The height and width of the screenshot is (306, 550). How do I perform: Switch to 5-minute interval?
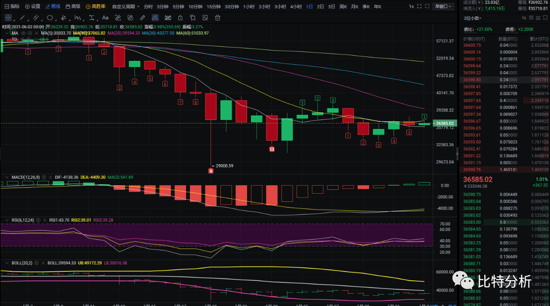(178, 6)
